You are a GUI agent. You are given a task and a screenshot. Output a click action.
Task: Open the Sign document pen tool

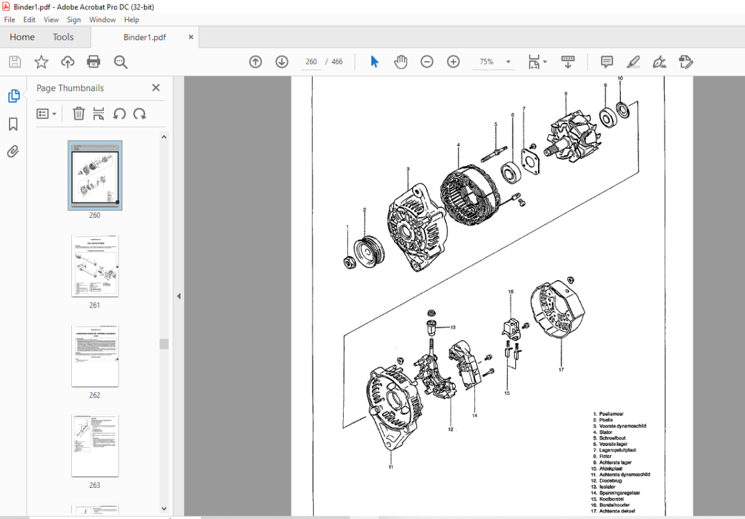659,62
